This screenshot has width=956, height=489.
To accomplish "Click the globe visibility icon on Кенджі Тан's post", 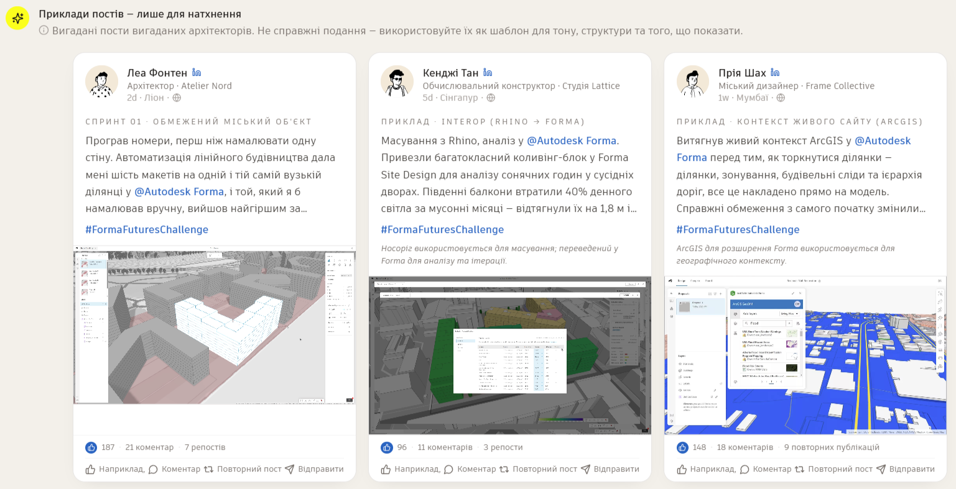I will [x=491, y=98].
